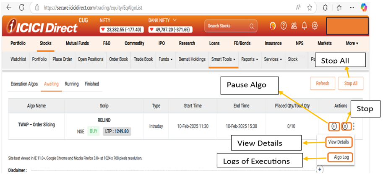Open the settings gear in ICICI header

click(315, 26)
